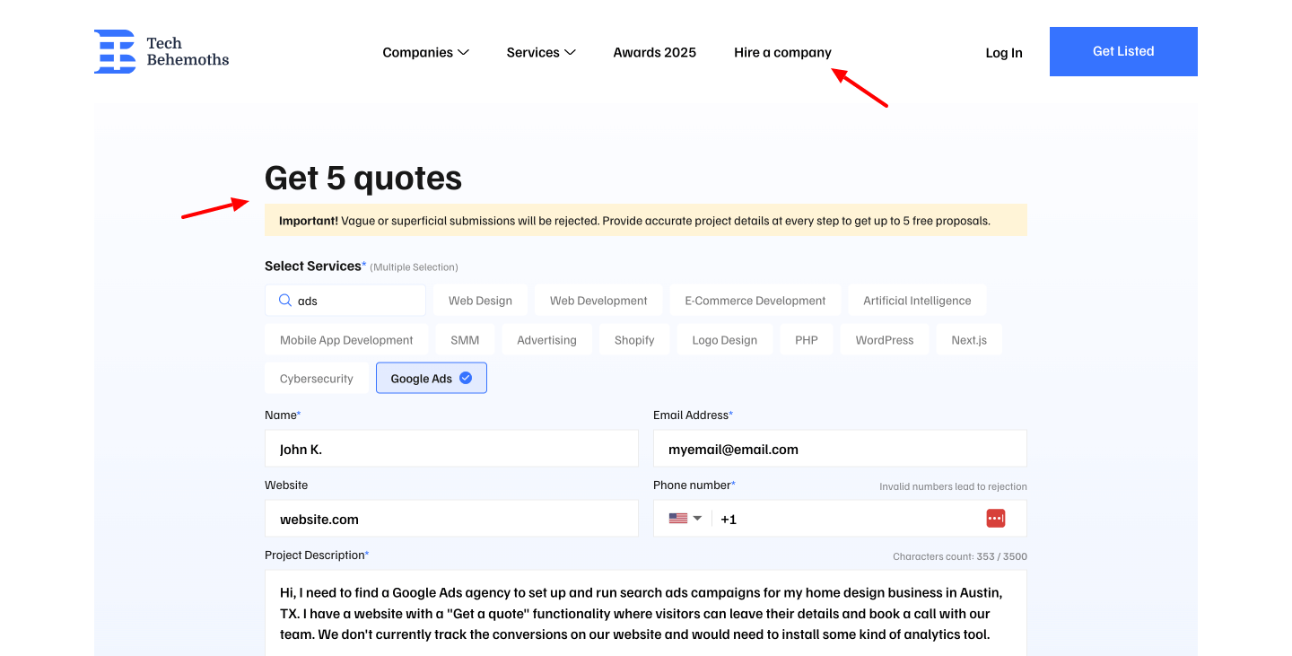Viewport: 1292px width, 656px height.
Task: Click the Google Ads checkmark badge
Action: (x=466, y=378)
